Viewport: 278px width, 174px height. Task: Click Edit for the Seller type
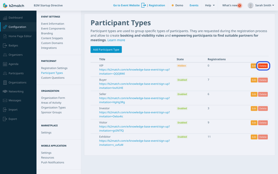pyautogui.click(x=254, y=94)
